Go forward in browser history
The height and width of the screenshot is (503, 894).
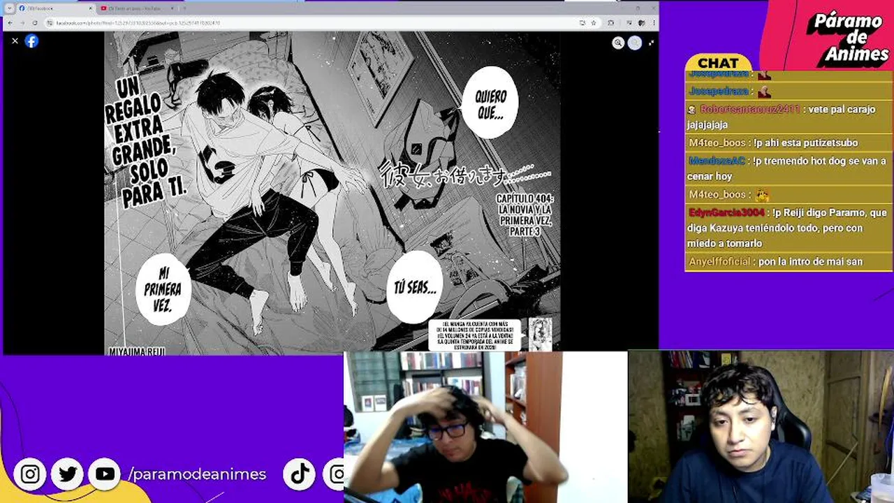[22, 23]
